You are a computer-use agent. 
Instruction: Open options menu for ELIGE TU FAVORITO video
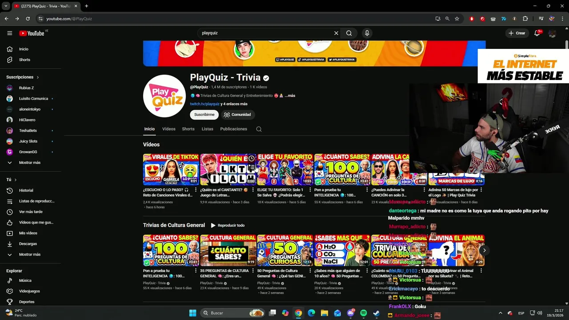pos(310,190)
